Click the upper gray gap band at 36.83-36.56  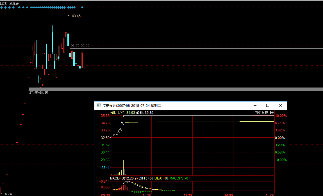tap(196, 49)
